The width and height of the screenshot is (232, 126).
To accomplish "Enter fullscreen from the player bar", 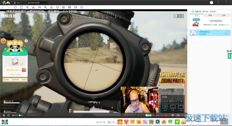I will click(x=183, y=115).
